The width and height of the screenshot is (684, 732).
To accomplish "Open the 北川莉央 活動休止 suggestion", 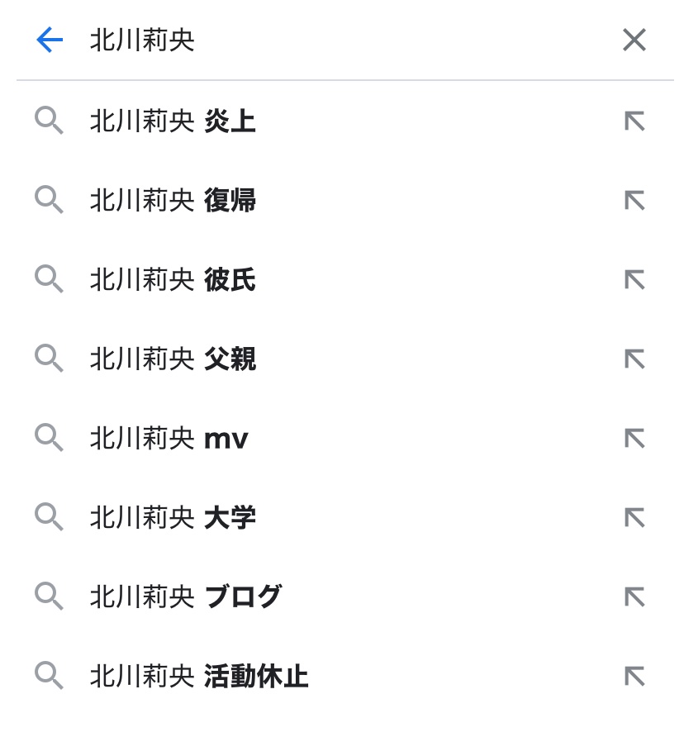I will [x=199, y=677].
